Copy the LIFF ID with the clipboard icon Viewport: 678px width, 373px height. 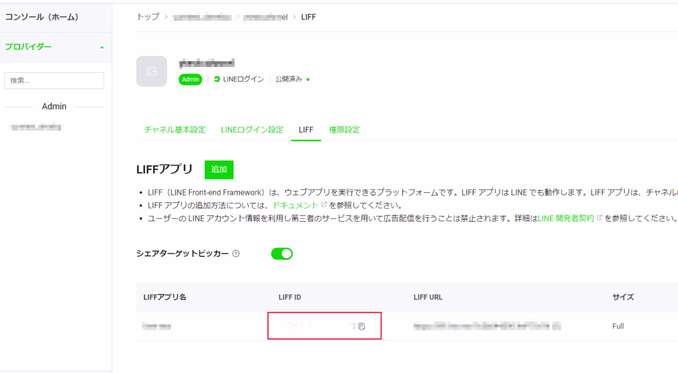[362, 327]
